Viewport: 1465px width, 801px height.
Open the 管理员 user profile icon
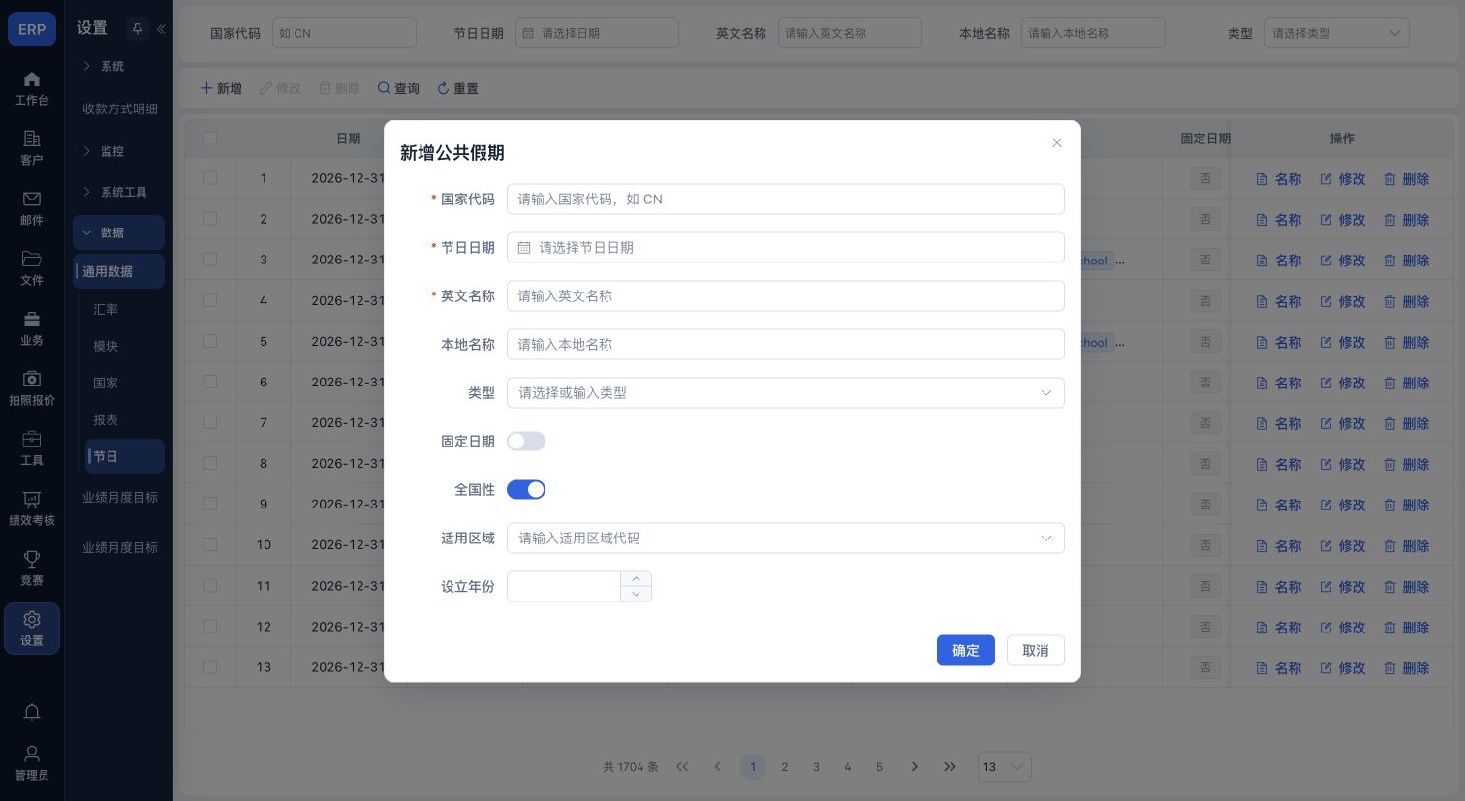32,754
